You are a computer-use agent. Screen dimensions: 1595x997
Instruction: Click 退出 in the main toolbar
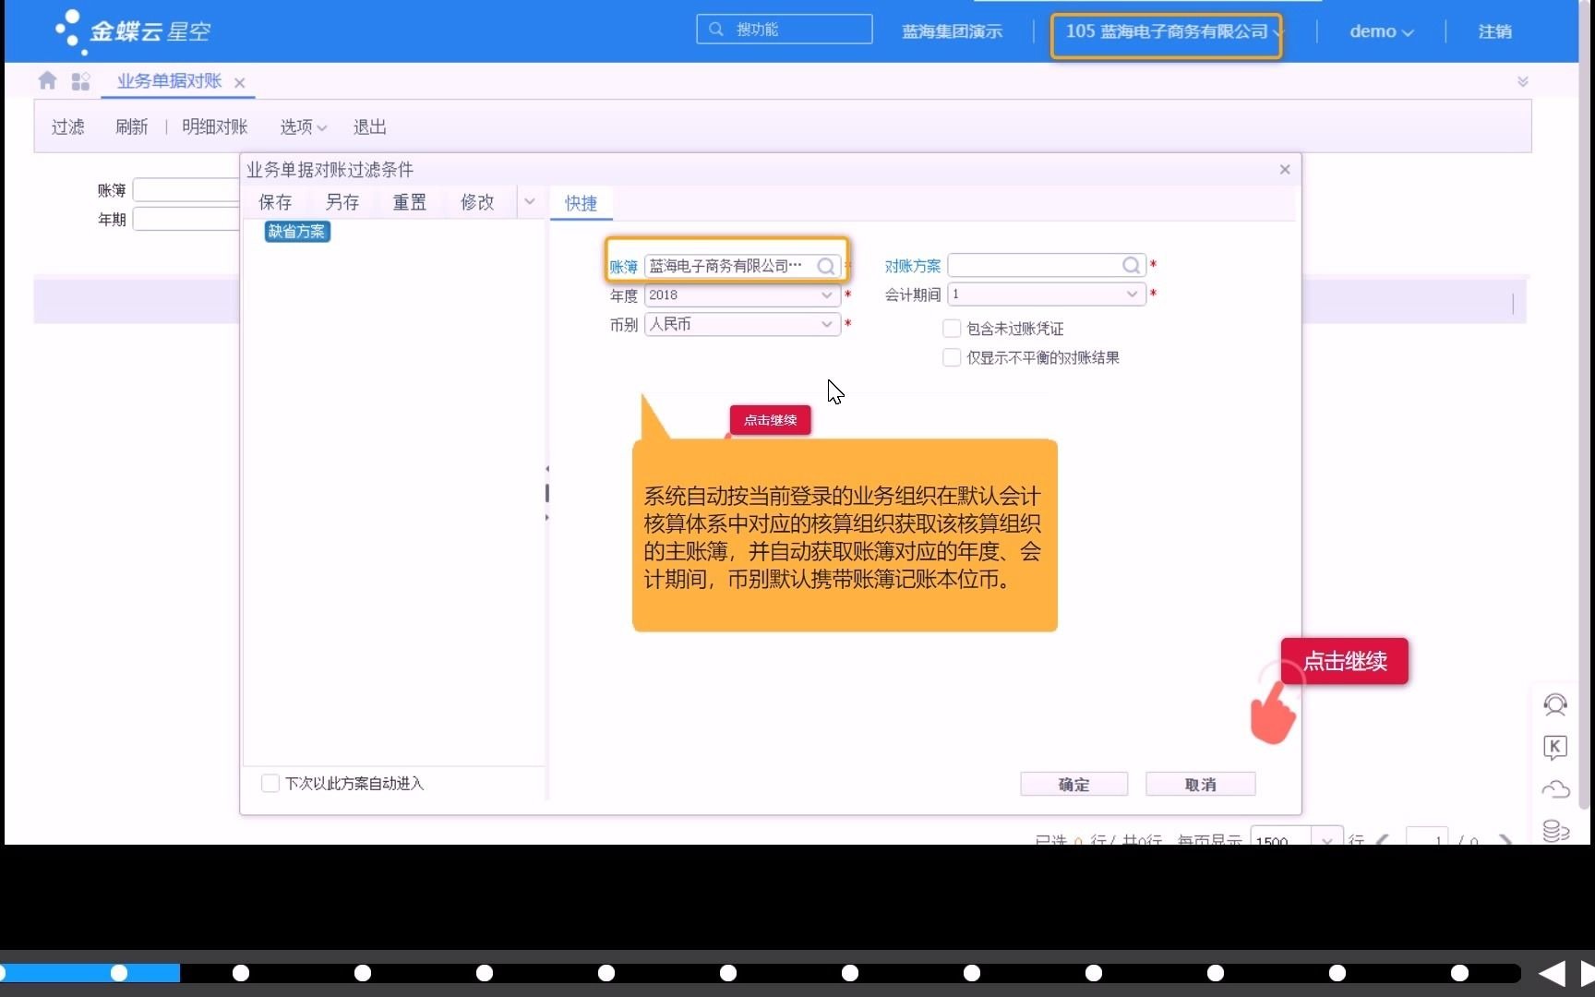click(x=370, y=126)
